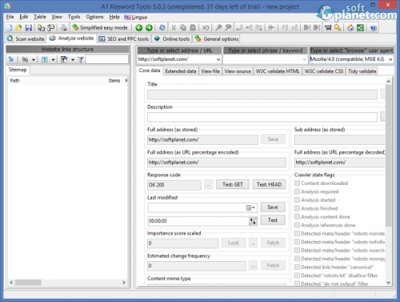
Task: Toggle the Analysis finished checkbox
Action: click(x=297, y=208)
